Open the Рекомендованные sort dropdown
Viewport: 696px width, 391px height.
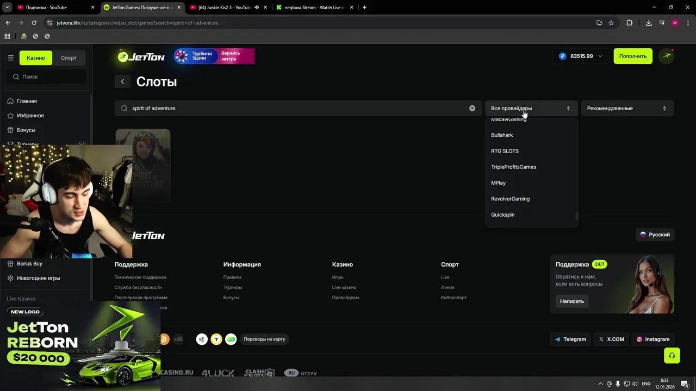coord(627,108)
